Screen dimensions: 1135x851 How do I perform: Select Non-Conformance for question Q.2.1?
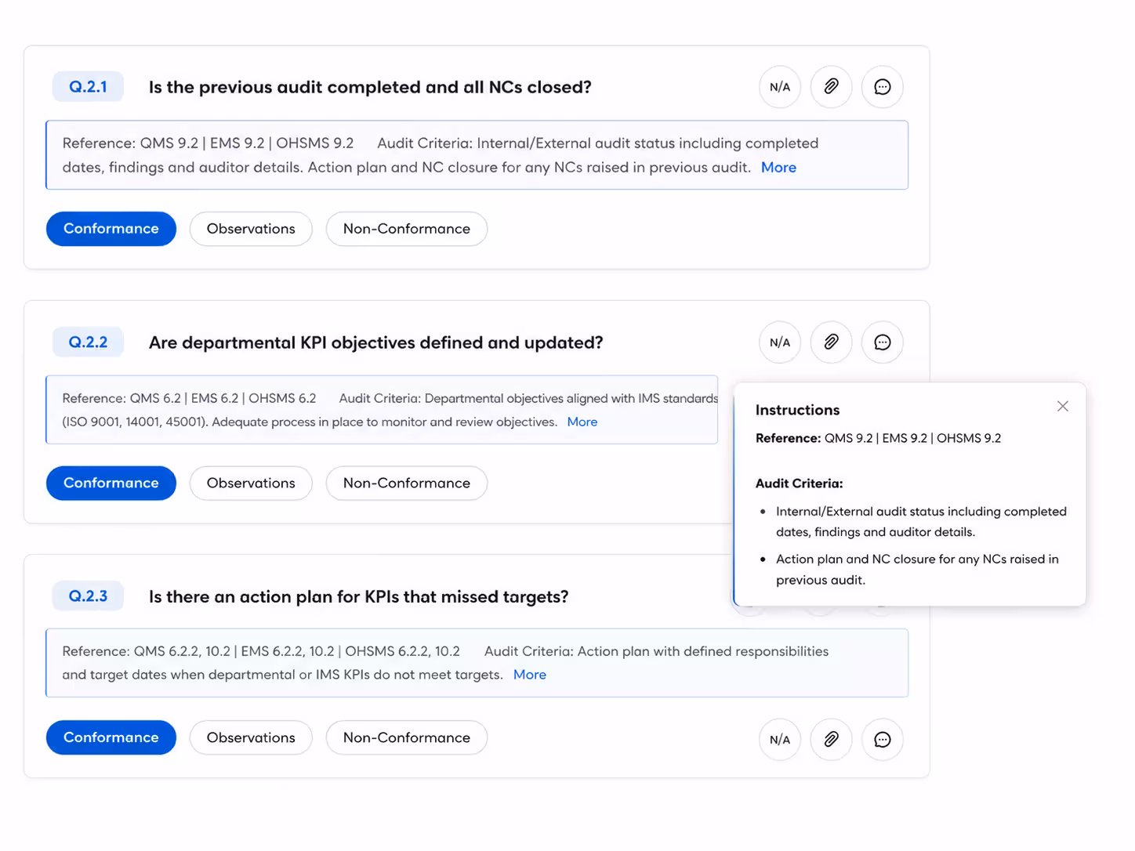[x=407, y=229]
